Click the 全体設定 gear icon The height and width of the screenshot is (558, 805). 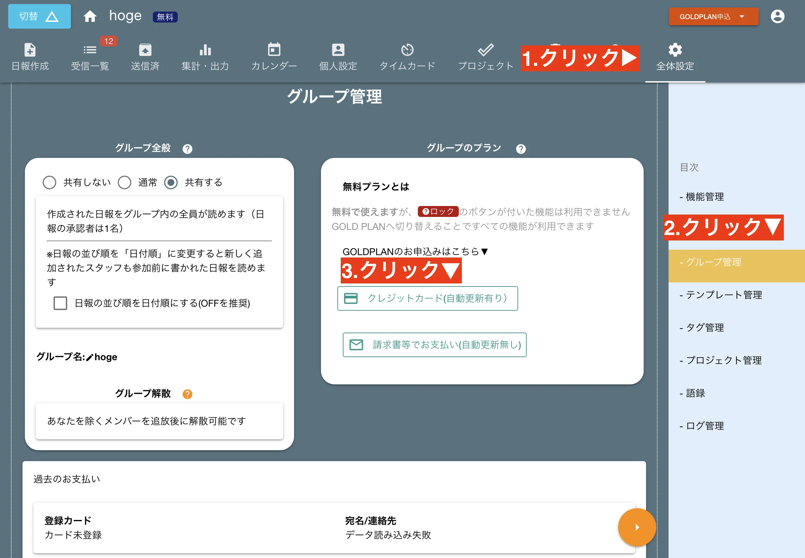675,50
